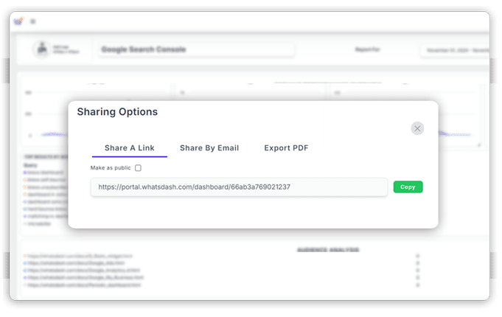Open the Share By Email tab

pos(209,148)
